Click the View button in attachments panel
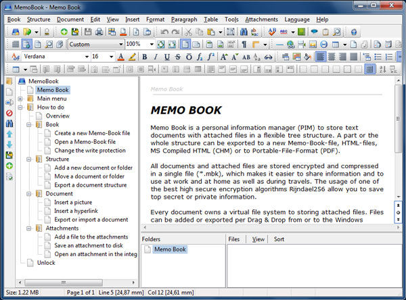The height and width of the screenshot is (300, 406). (258, 239)
